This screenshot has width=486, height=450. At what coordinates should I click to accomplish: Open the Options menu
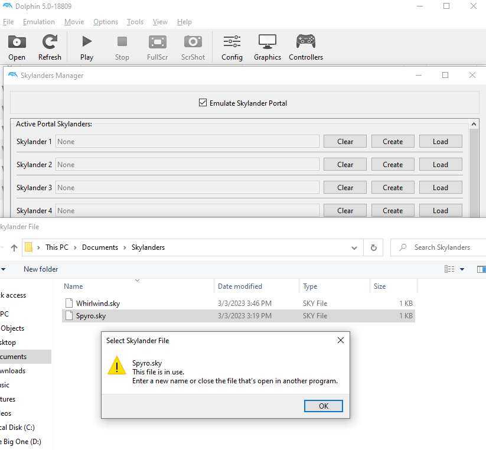point(106,22)
